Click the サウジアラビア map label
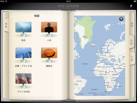 [118, 69]
